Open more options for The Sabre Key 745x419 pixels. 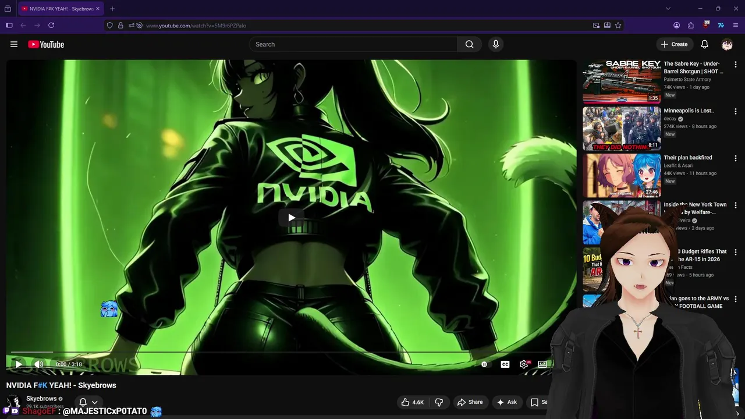(736, 65)
